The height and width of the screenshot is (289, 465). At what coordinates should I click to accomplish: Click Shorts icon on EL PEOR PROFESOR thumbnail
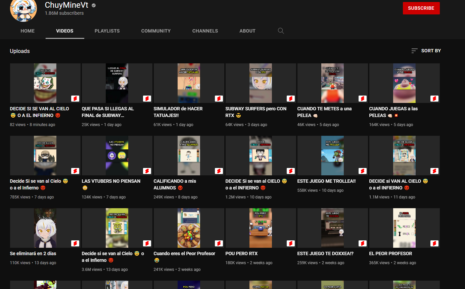pyautogui.click(x=434, y=243)
